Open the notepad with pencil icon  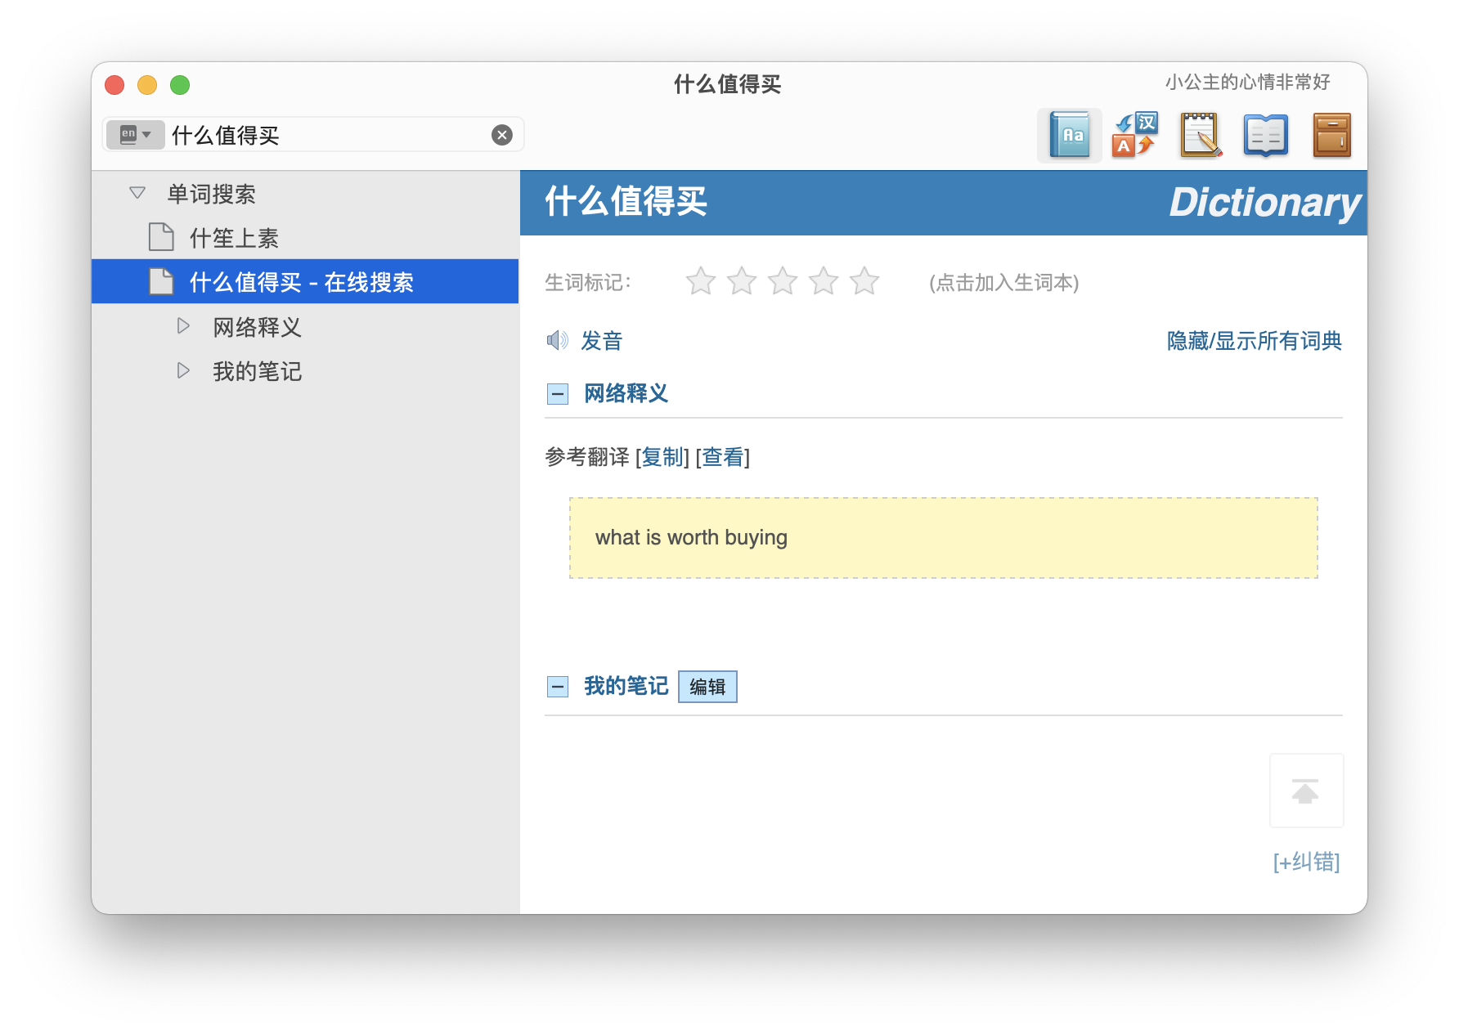coord(1200,135)
